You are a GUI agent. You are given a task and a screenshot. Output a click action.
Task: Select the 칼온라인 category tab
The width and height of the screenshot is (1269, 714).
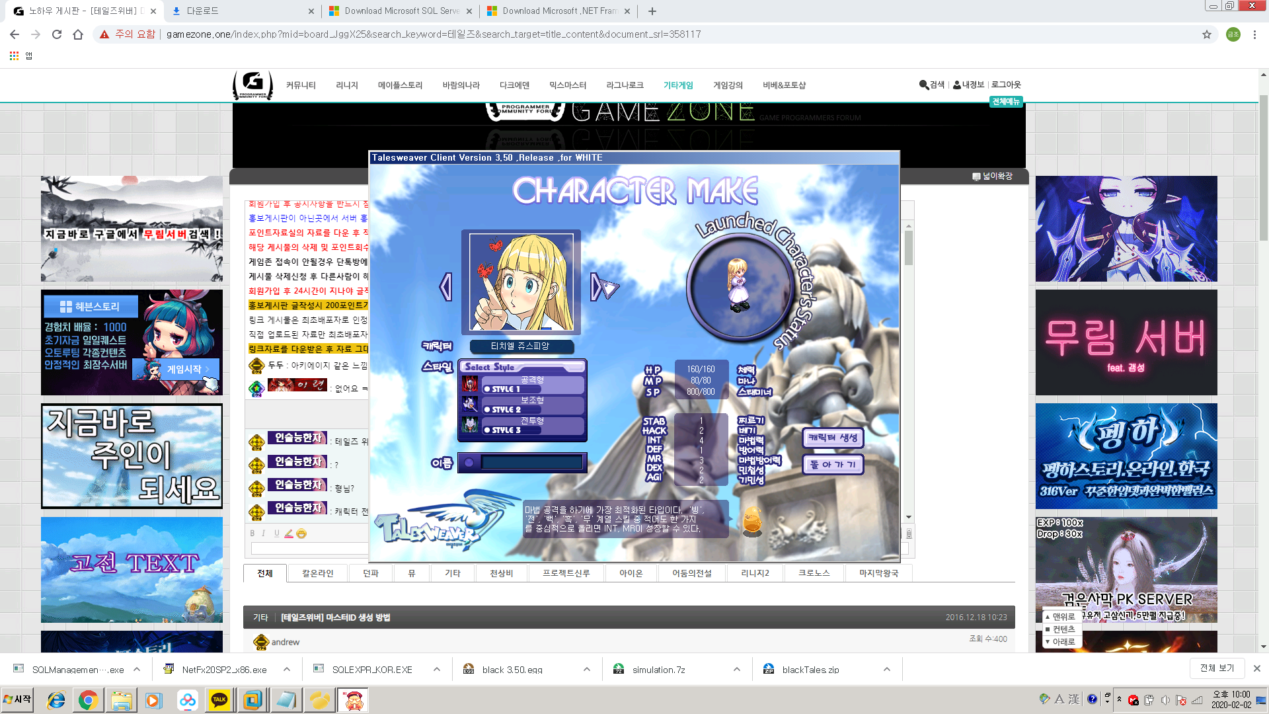(x=318, y=573)
